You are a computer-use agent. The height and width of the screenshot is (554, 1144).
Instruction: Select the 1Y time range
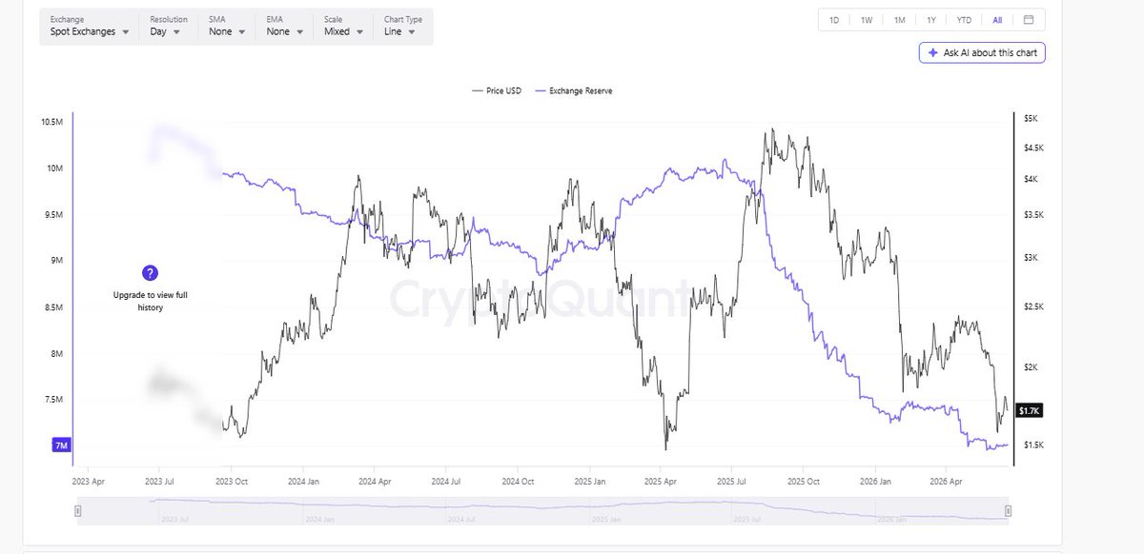[931, 20]
